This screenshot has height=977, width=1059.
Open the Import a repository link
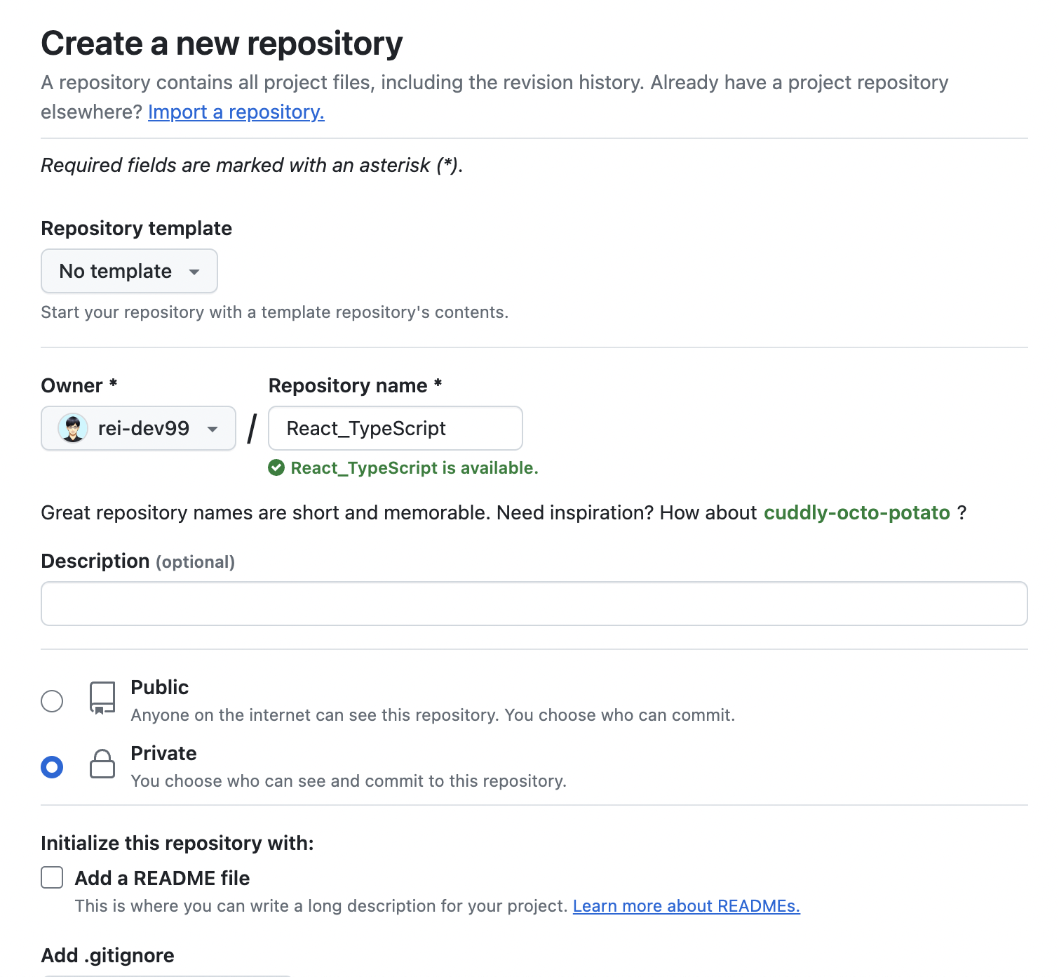(x=236, y=112)
